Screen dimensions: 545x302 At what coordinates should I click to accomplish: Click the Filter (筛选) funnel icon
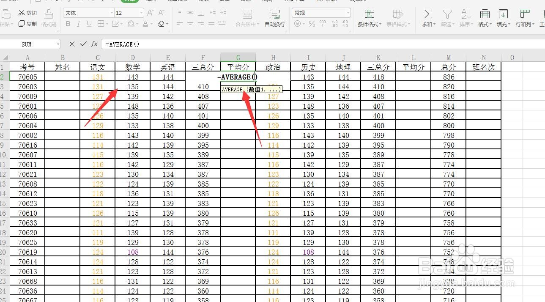tap(447, 14)
